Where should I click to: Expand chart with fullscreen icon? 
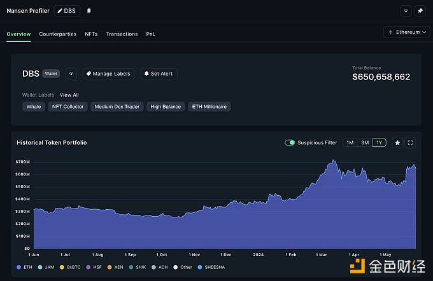pyautogui.click(x=410, y=142)
